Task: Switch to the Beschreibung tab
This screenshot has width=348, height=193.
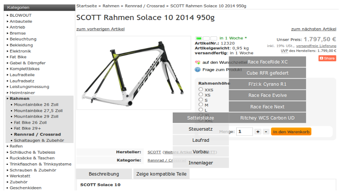Action: [104, 174]
